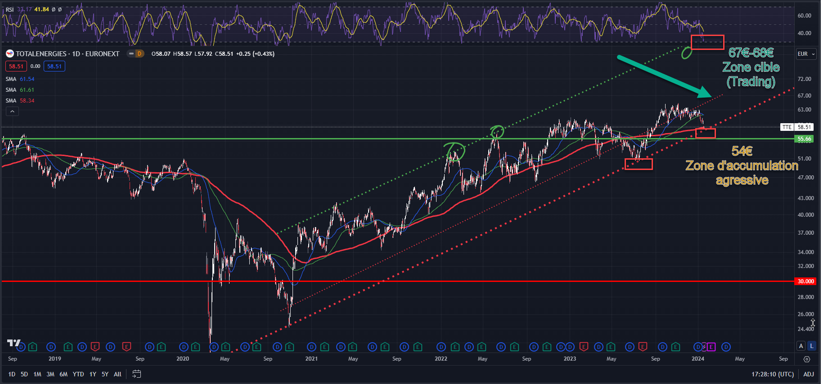This screenshot has height=384, width=828.
Task: Open the go-to-date calendar icon
Action: click(137, 374)
